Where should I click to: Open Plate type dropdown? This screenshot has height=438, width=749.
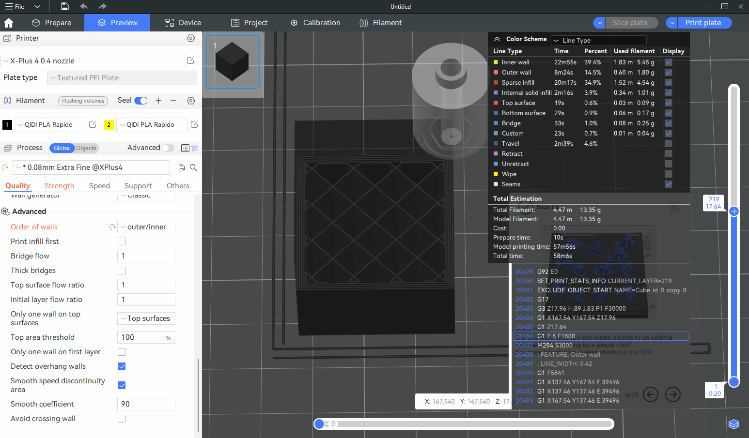click(x=122, y=78)
